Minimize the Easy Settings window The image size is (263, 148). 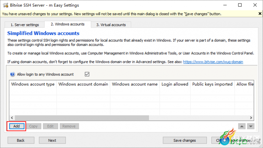[x=225, y=5]
